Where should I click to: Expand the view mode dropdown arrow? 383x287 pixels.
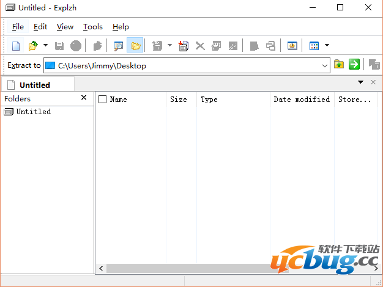click(327, 46)
